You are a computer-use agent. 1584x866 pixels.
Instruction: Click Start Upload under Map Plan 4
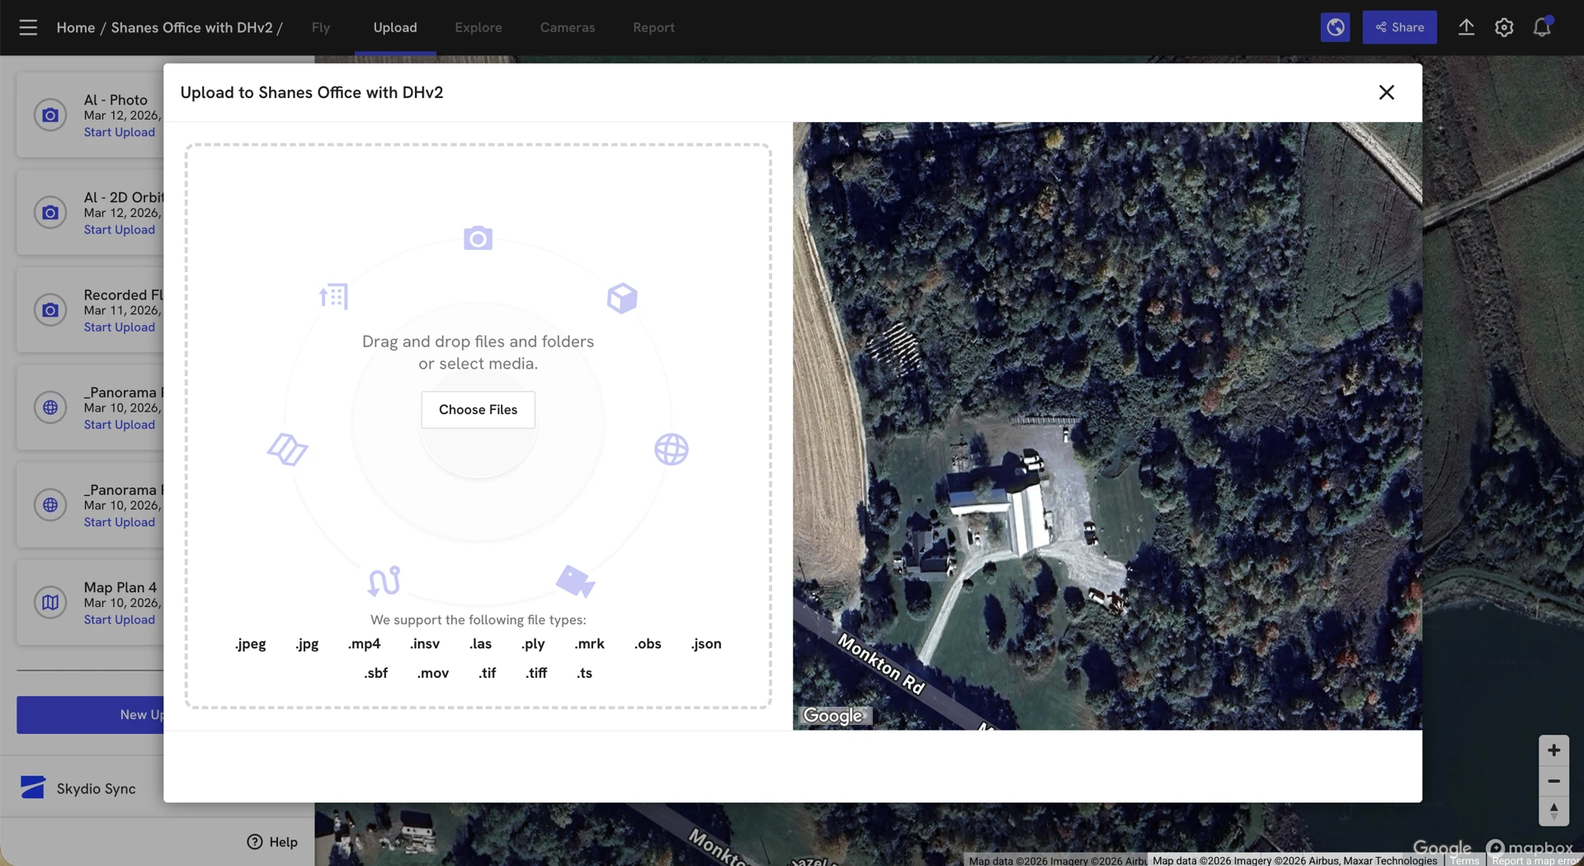pyautogui.click(x=119, y=620)
